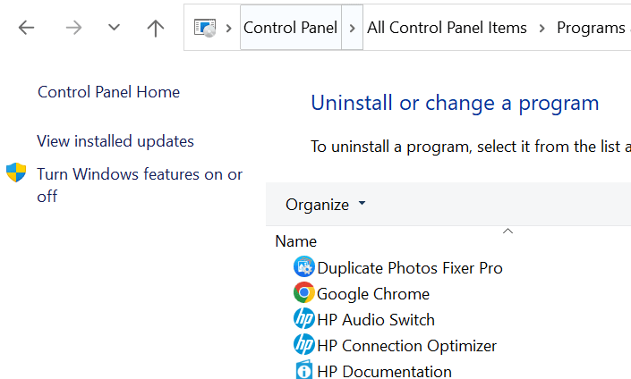Open View installed updates link
This screenshot has height=379, width=631.
pyautogui.click(x=115, y=141)
